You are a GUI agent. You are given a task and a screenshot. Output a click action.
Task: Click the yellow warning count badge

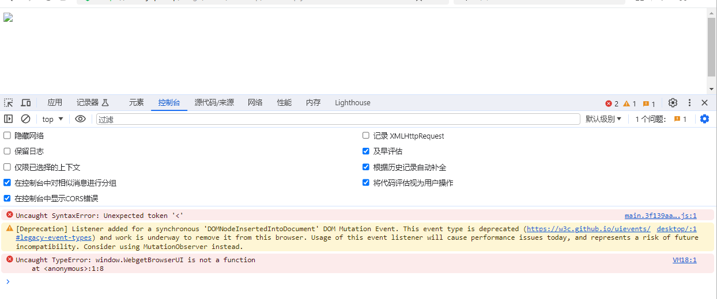pyautogui.click(x=629, y=103)
